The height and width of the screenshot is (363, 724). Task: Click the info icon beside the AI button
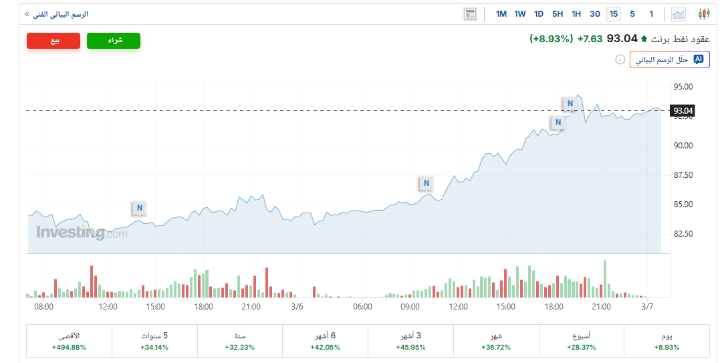(x=620, y=59)
